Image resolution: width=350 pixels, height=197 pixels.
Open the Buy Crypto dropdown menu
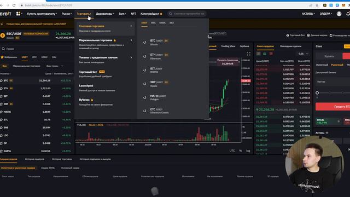(x=42, y=14)
